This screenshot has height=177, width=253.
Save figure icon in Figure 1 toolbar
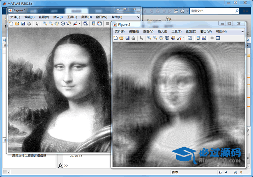click(23, 24)
